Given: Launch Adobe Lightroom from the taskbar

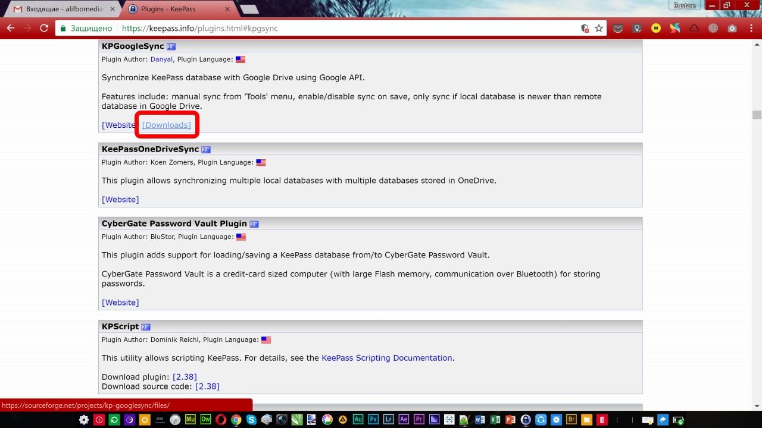Looking at the screenshot, I should pos(389,420).
